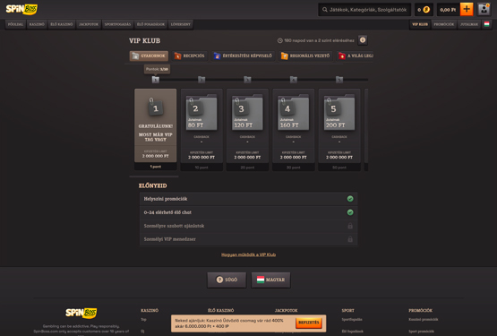Click lock icon for Személyi VIP menedzser

350,239
